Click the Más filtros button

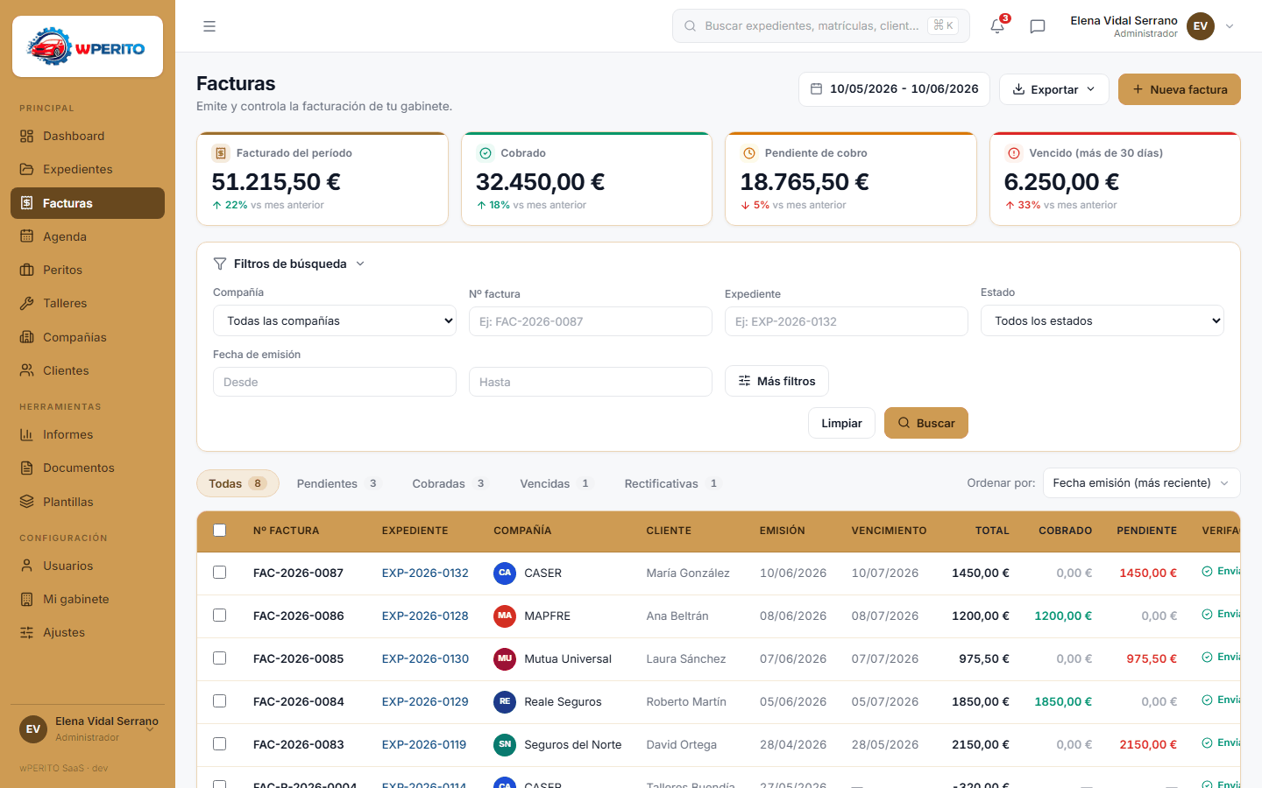(776, 381)
